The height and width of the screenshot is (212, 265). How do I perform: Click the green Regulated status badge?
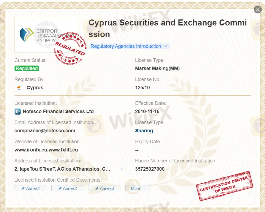pos(27,68)
